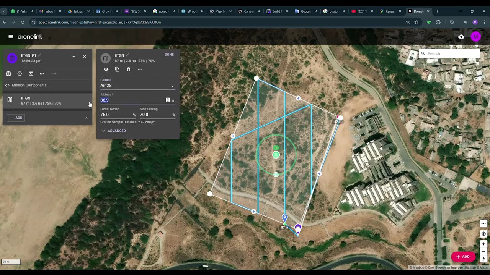Viewport: 490px width, 275px height.
Task: Add a new mission component in the plan panel
Action: click(x=16, y=118)
